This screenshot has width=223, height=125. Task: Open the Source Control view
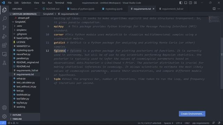click(4, 27)
